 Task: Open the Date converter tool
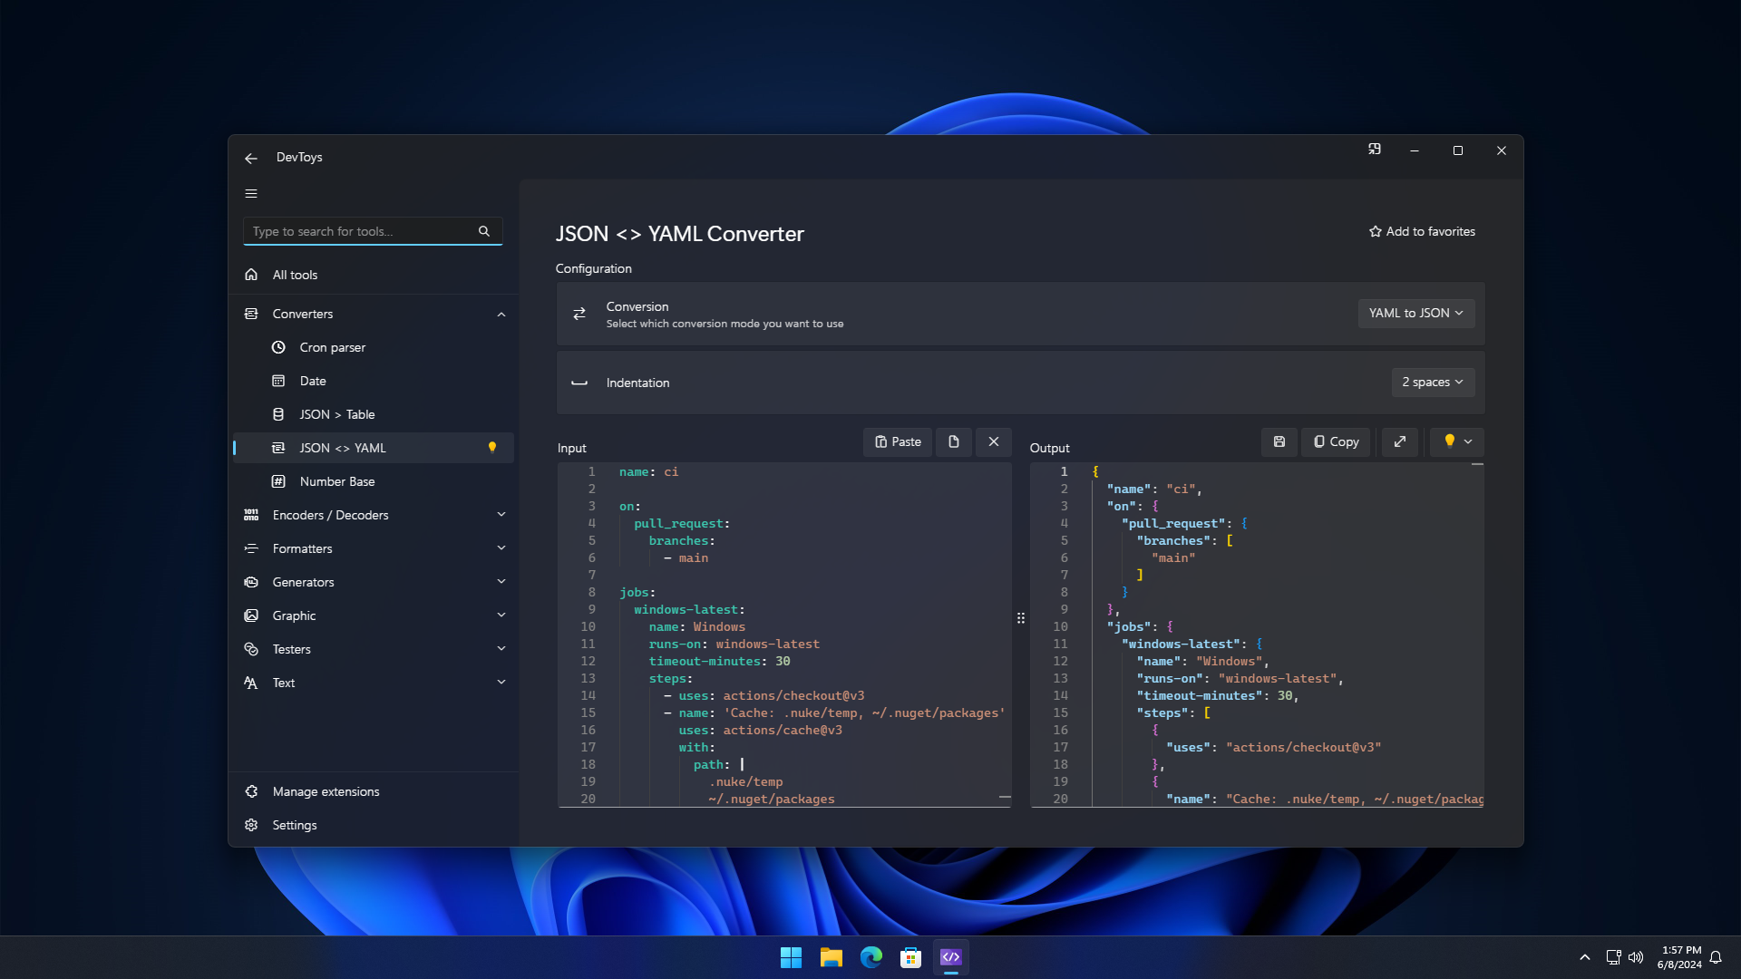(x=374, y=381)
